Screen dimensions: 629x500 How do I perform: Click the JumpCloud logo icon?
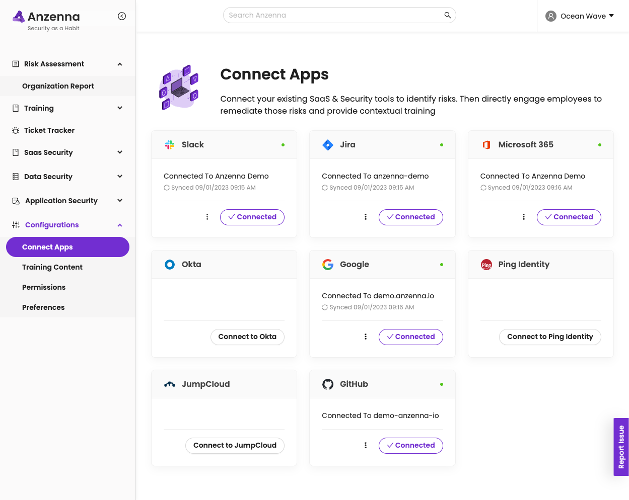[170, 384]
